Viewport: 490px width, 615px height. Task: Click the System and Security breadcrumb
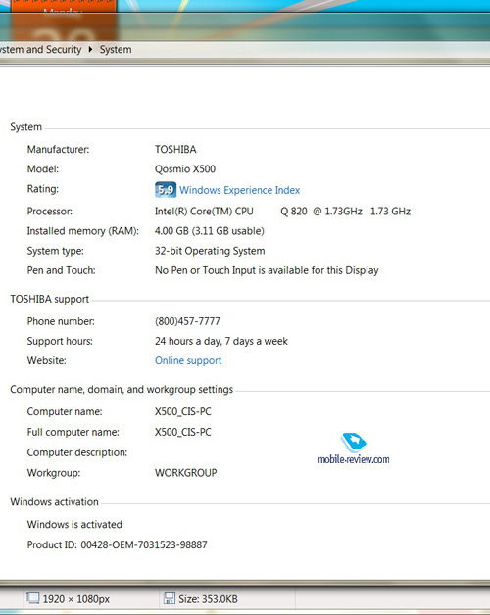pyautogui.click(x=40, y=49)
